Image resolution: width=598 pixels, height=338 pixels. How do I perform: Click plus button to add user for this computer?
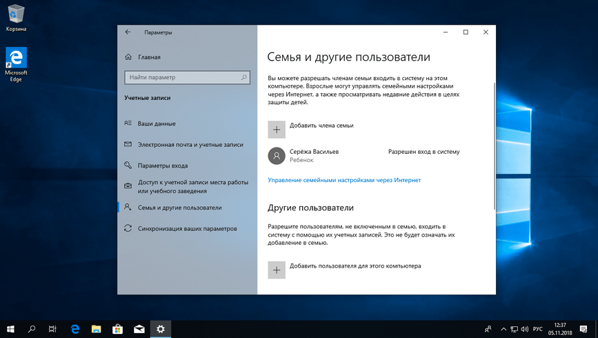pos(277,270)
